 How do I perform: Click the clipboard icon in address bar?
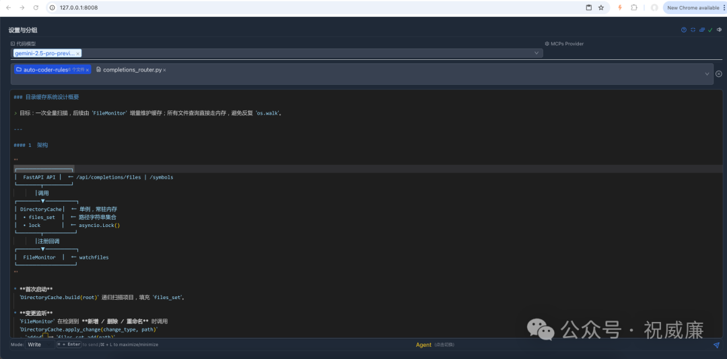(x=589, y=7)
